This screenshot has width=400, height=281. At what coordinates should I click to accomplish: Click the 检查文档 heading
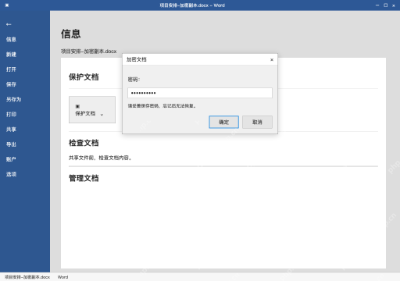pos(84,143)
